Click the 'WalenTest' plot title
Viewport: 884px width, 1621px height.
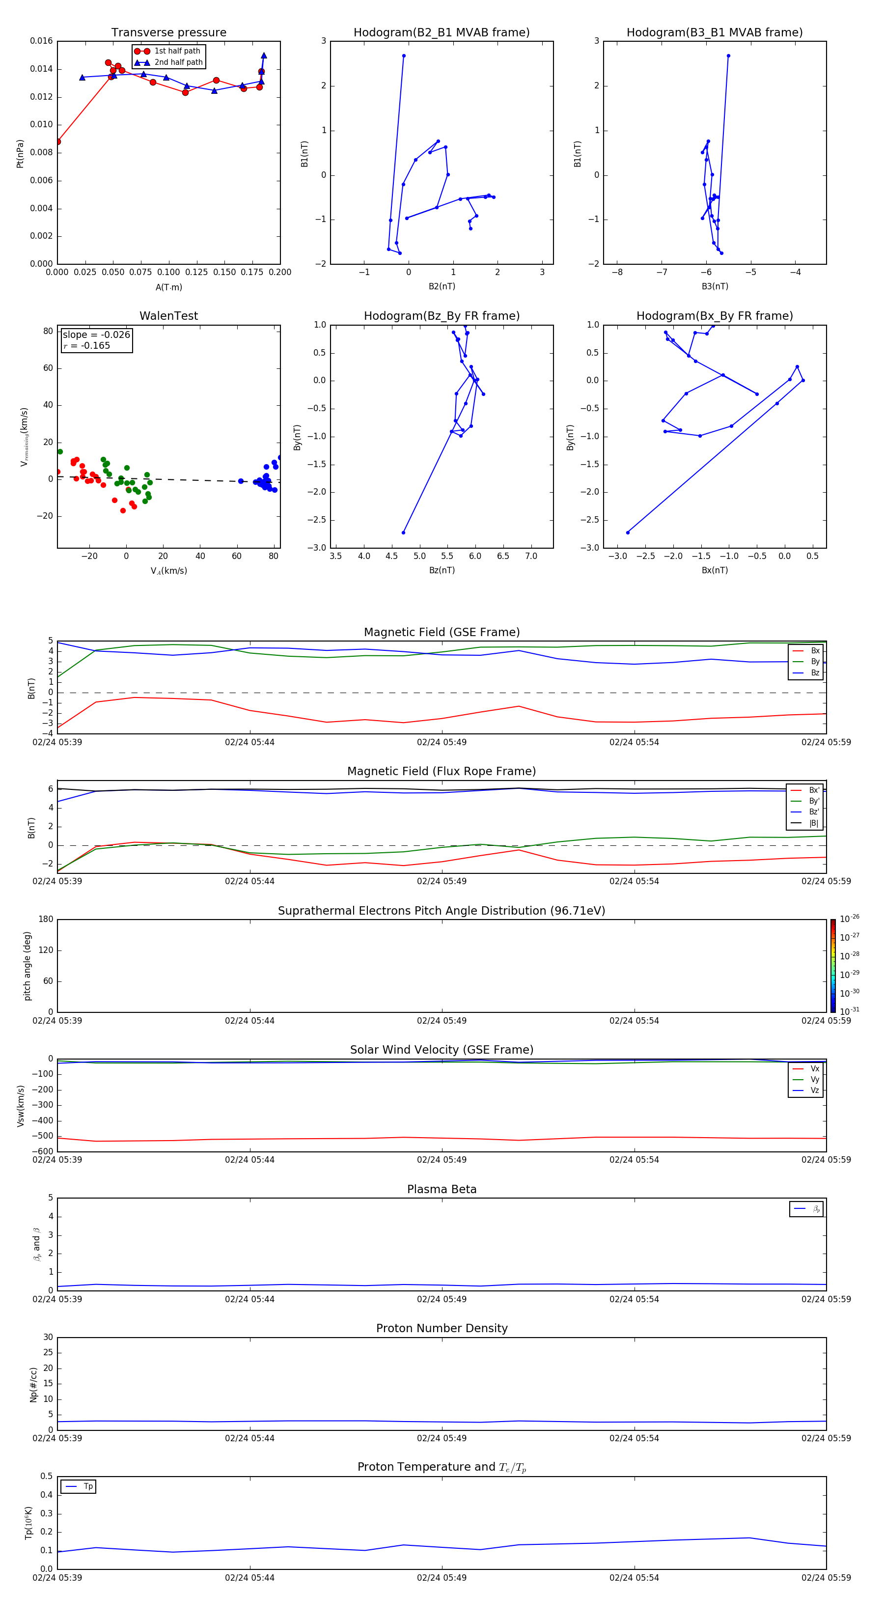pyautogui.click(x=168, y=316)
